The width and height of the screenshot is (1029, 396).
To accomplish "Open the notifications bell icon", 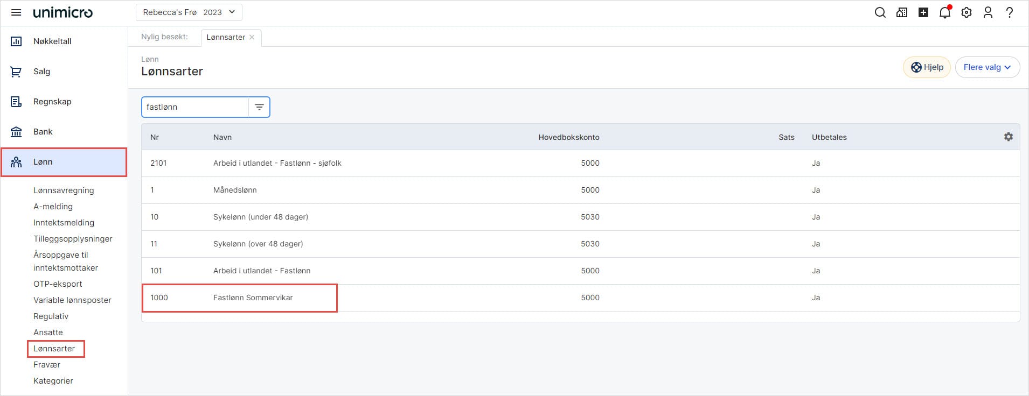I will pyautogui.click(x=944, y=12).
